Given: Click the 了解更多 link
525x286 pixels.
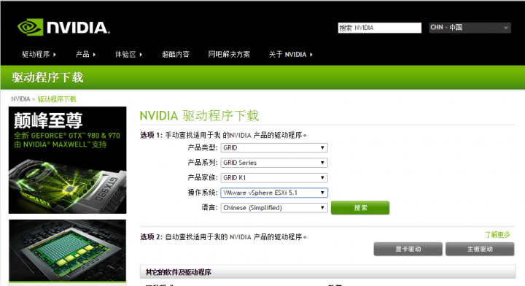Looking at the screenshot, I should (497, 235).
